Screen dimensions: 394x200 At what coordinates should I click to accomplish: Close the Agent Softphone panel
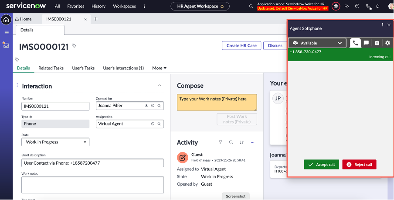pos(389,25)
